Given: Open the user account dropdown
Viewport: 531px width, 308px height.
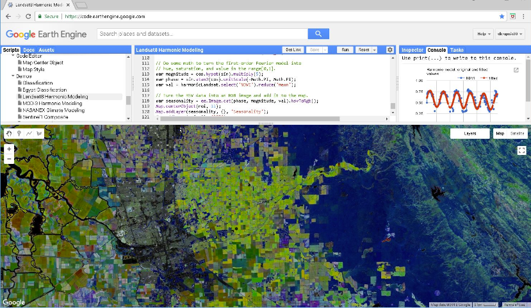Looking at the screenshot, I should 510,34.
